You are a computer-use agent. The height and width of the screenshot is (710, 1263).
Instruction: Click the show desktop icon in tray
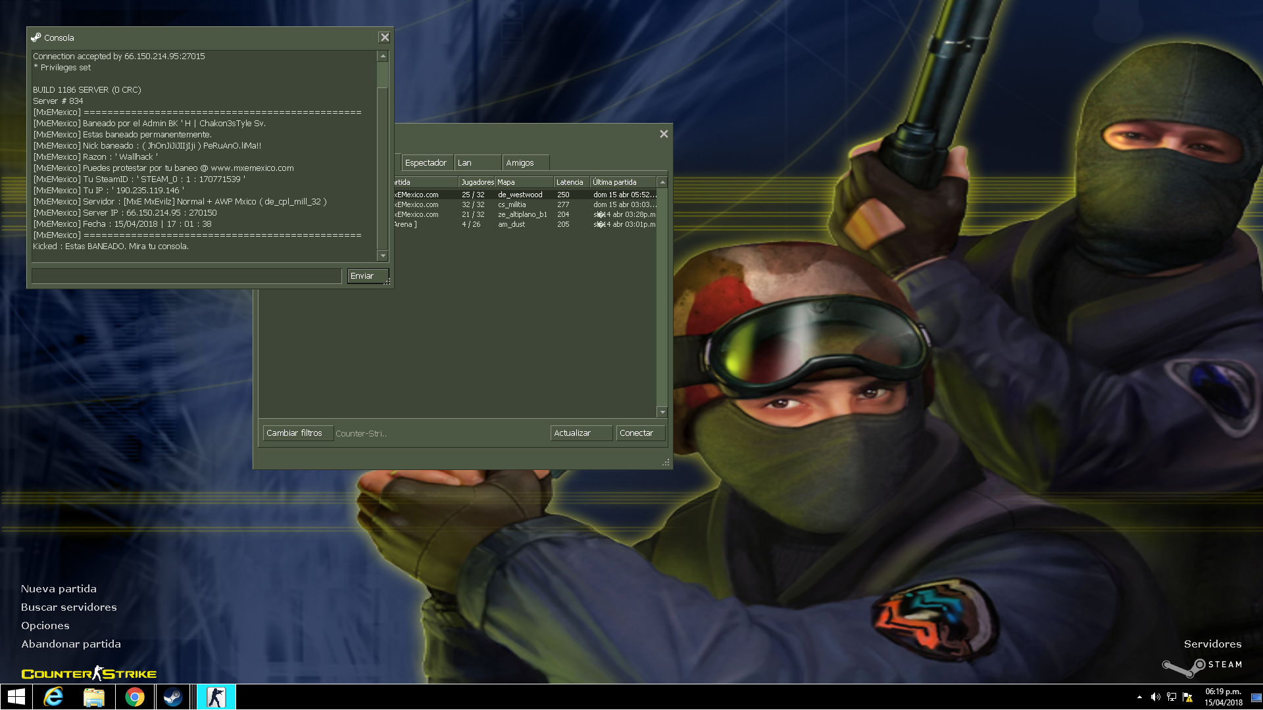pos(1256,698)
